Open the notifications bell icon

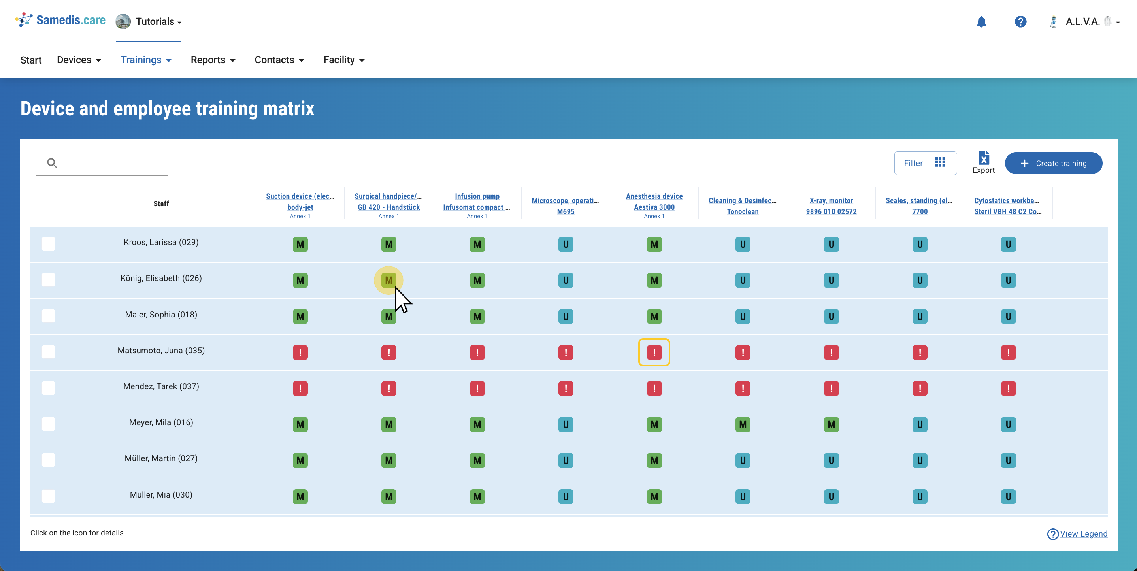981,22
